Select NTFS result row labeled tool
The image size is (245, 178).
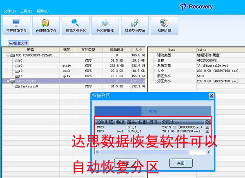click(153, 131)
